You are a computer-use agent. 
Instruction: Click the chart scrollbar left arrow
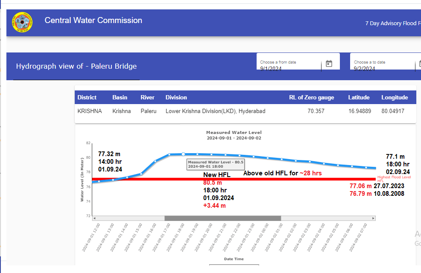click(x=95, y=218)
